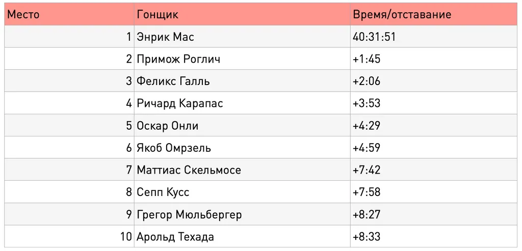Click the +3:53 gap cell
The width and height of the screenshot is (522, 251).
coord(434,103)
